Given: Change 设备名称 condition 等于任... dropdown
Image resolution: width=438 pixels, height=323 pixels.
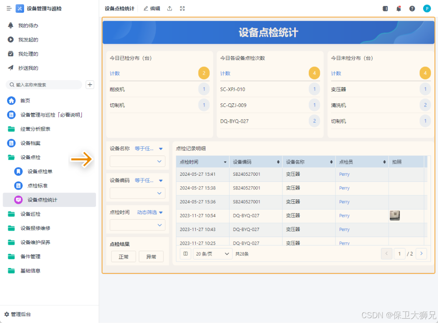Looking at the screenshot, I should pyautogui.click(x=148, y=149).
